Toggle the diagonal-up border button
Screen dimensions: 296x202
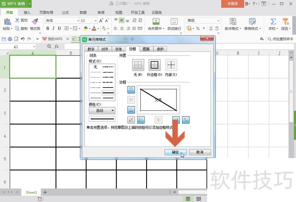click(131, 120)
